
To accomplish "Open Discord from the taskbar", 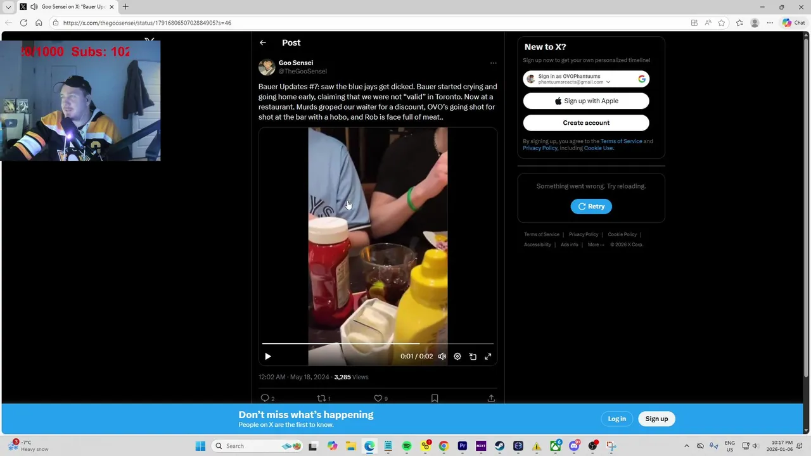I will coord(574,446).
